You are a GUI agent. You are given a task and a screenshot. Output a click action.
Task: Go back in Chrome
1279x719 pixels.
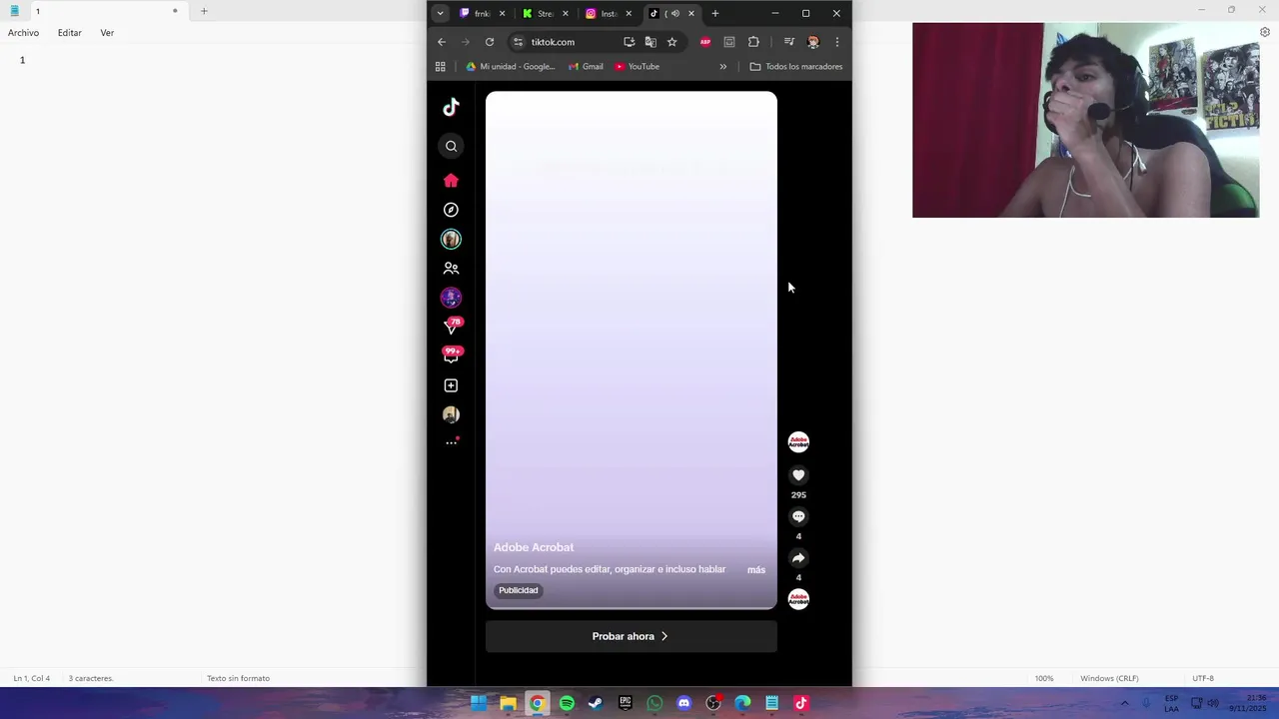click(x=442, y=42)
